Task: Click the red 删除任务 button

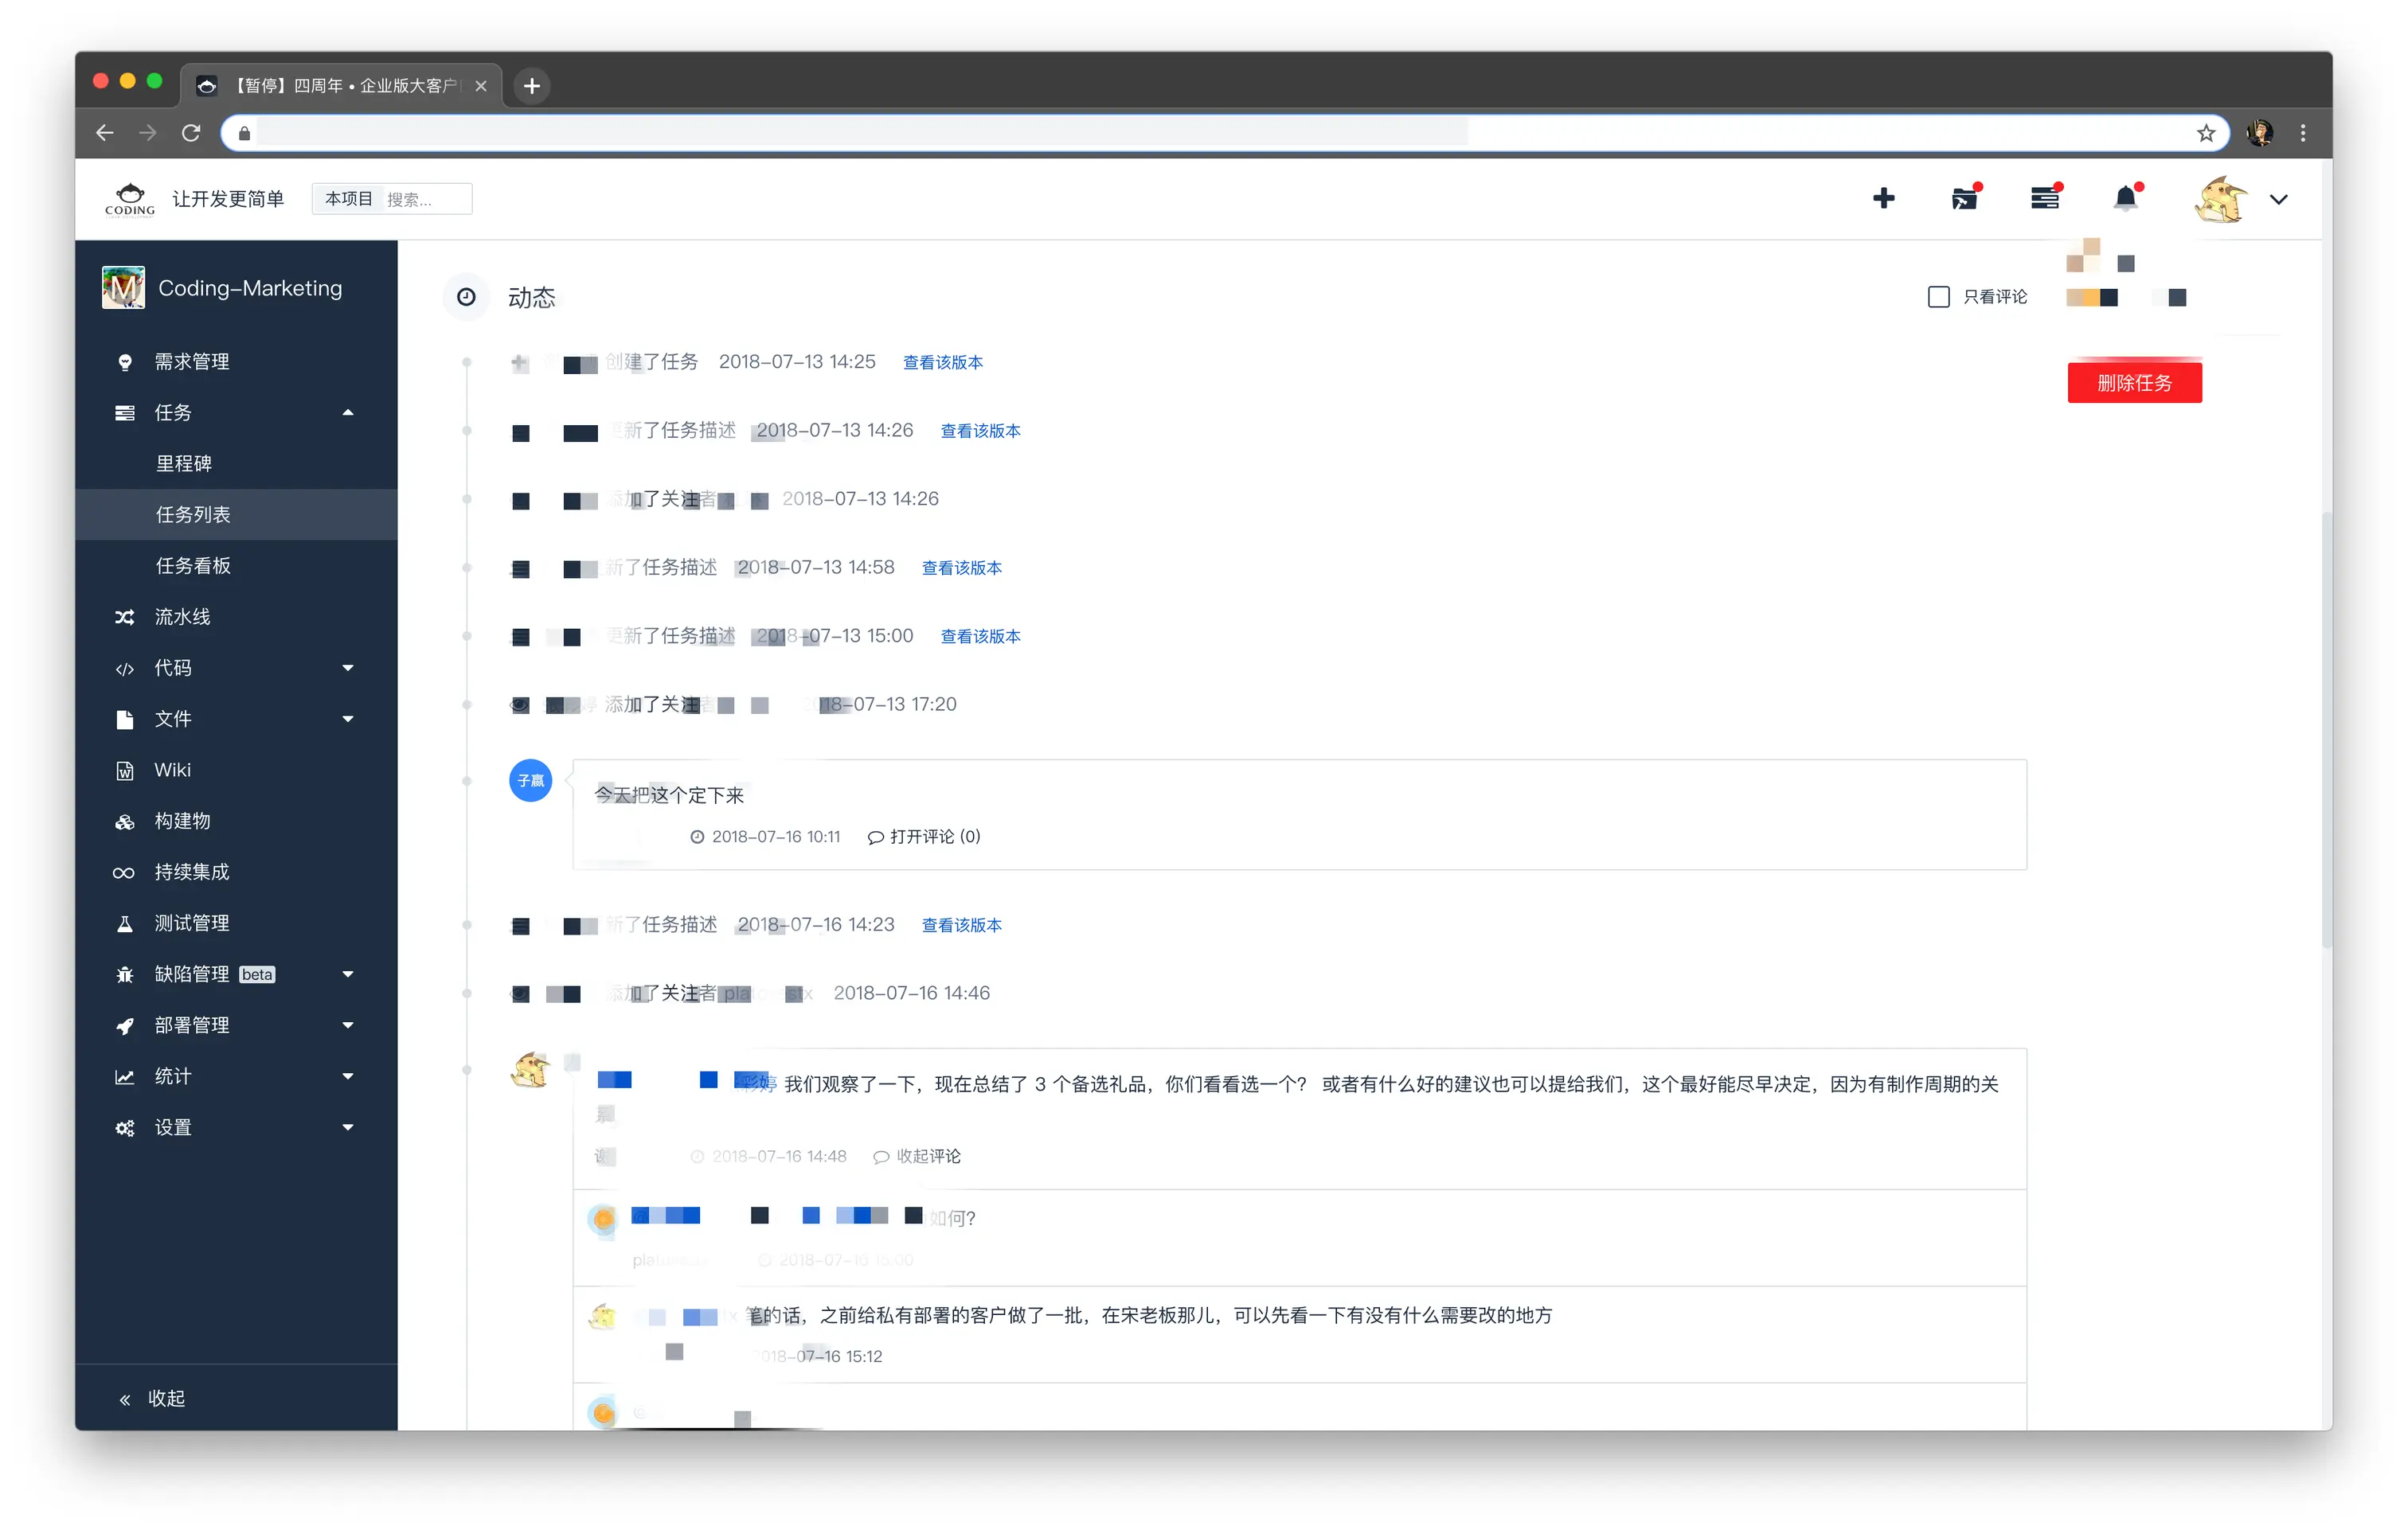Action: pos(2134,383)
